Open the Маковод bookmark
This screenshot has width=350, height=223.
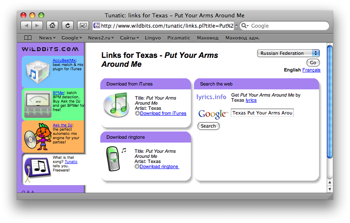tap(208, 38)
